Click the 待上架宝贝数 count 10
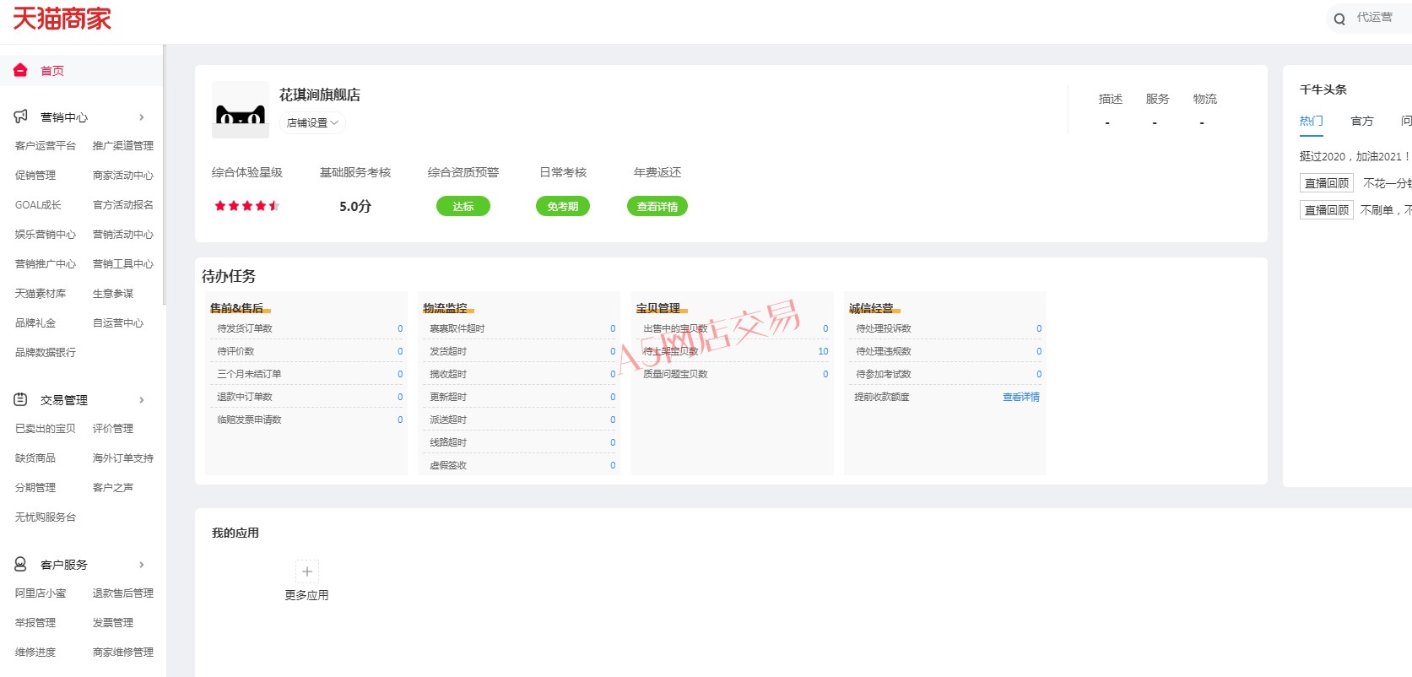 (x=823, y=351)
